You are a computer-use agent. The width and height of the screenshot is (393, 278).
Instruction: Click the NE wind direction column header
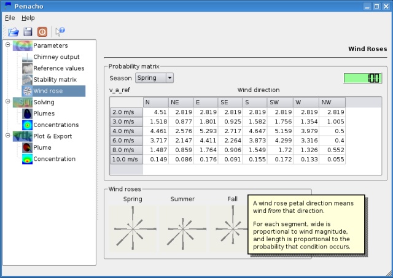pos(181,102)
